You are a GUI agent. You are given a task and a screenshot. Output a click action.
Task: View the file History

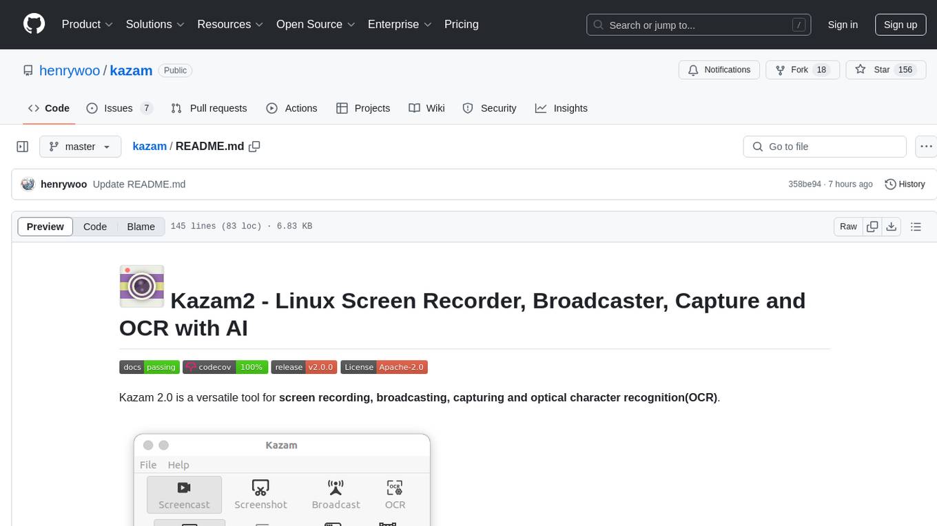(905, 185)
